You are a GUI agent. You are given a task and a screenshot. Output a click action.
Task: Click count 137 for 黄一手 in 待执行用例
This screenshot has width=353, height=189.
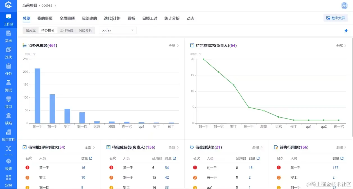tap(335, 168)
